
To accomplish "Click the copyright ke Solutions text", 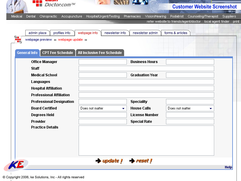I will [43, 177].
